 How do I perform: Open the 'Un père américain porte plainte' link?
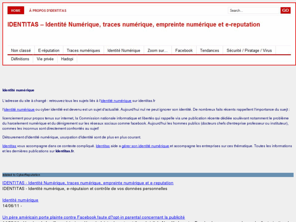click(x=94, y=217)
